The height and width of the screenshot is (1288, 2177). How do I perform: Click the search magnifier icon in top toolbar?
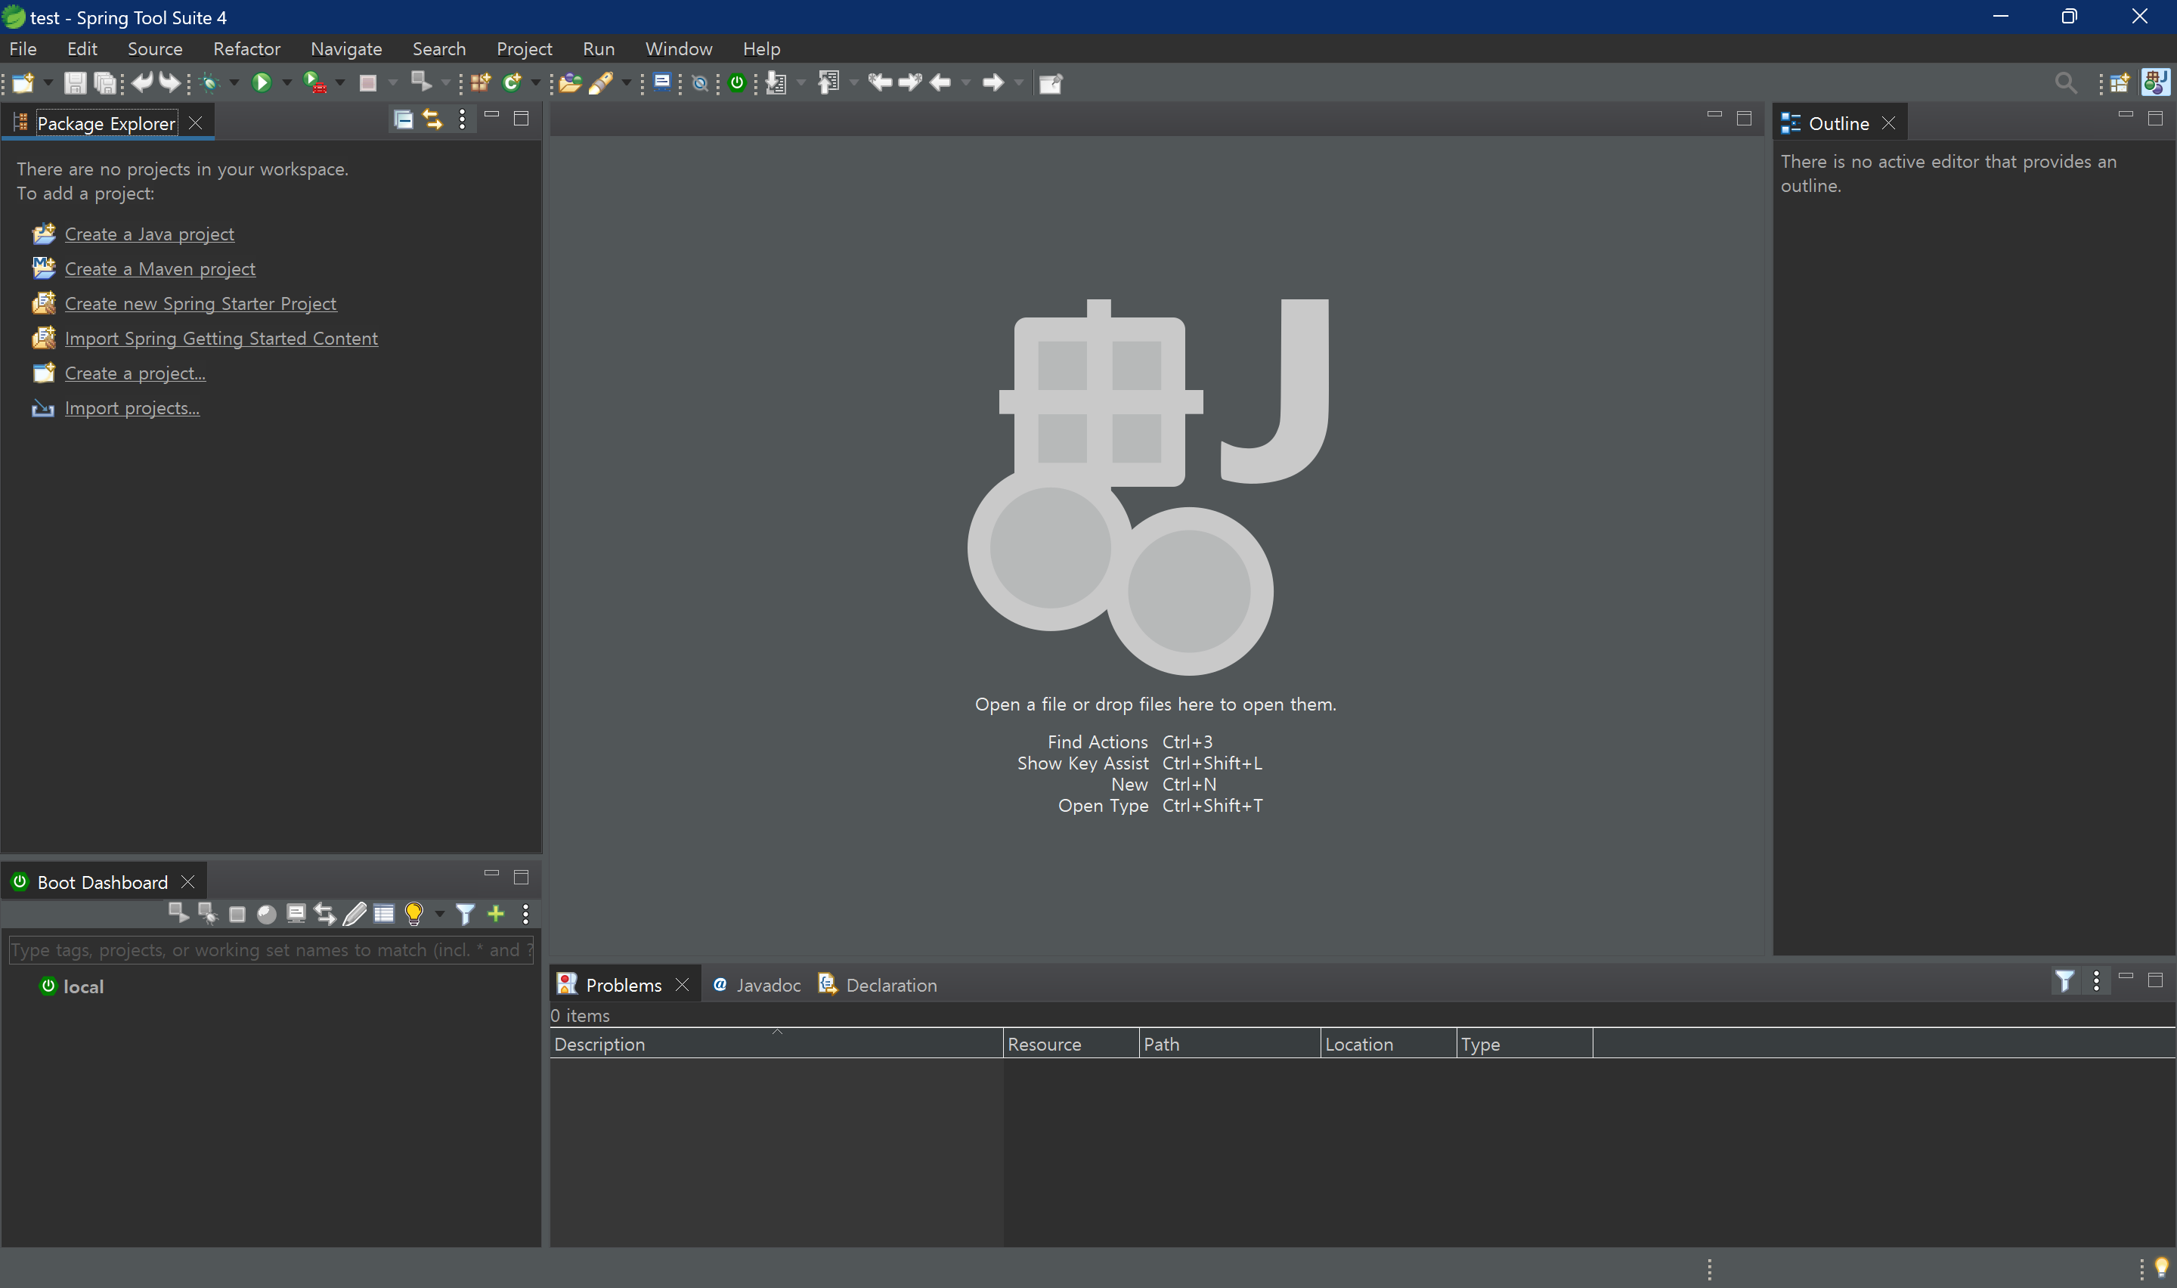(x=2065, y=82)
